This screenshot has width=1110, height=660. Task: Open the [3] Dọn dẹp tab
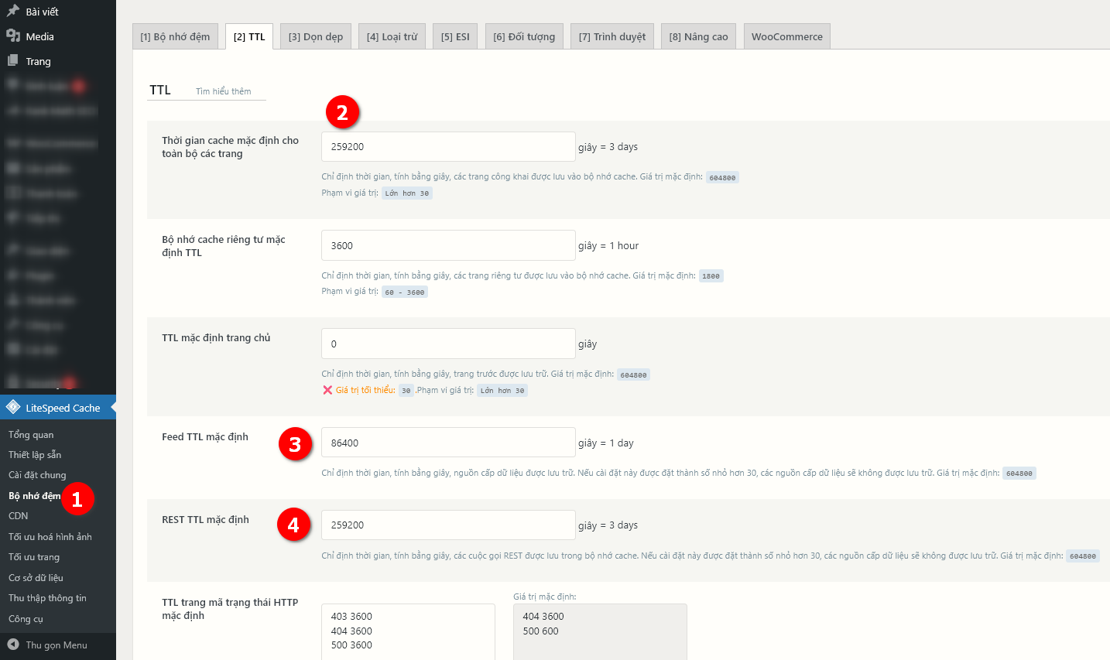click(x=315, y=37)
